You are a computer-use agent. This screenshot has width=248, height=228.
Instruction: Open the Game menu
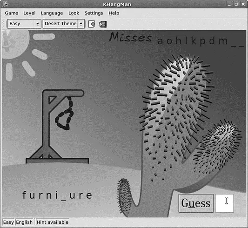point(11,13)
